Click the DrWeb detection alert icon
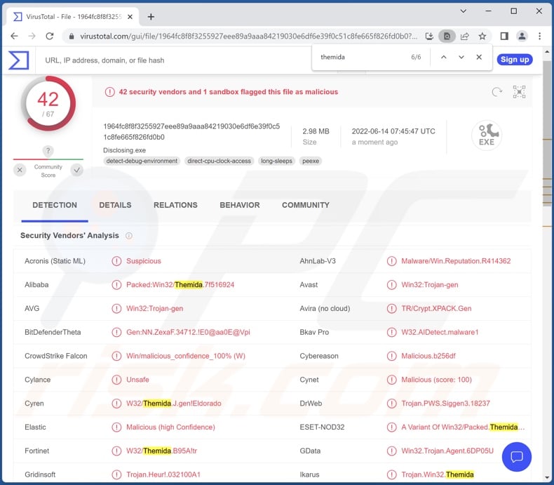Viewport: 554px width, 485px height. [x=391, y=404]
